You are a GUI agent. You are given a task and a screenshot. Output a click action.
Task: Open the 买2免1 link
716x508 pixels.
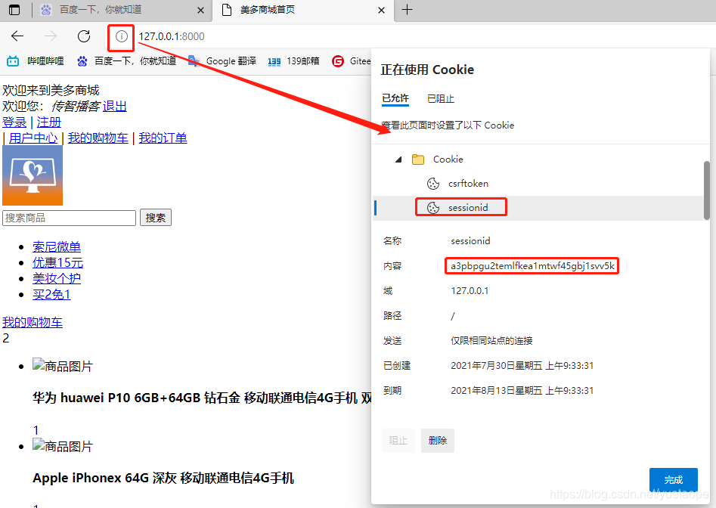(51, 294)
